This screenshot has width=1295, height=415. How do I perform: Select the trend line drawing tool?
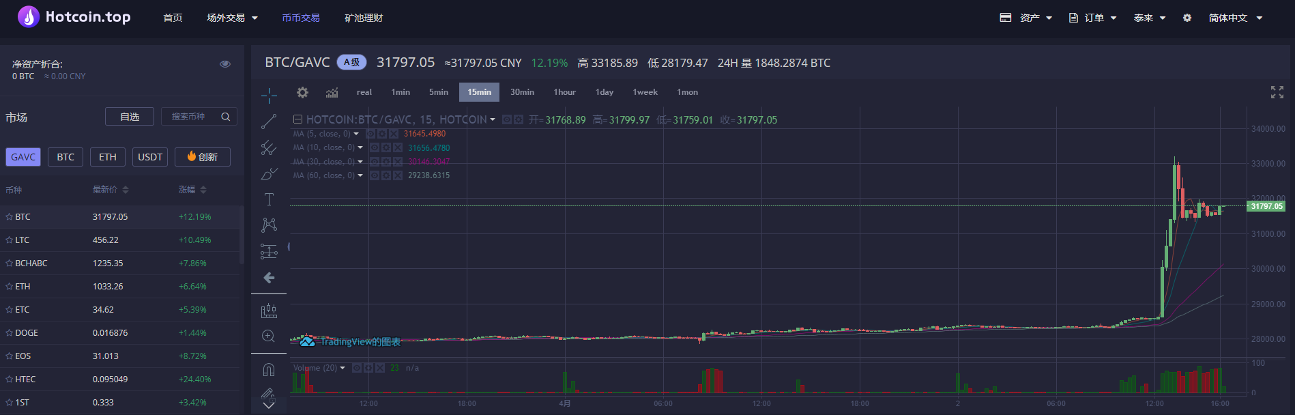pyautogui.click(x=269, y=121)
